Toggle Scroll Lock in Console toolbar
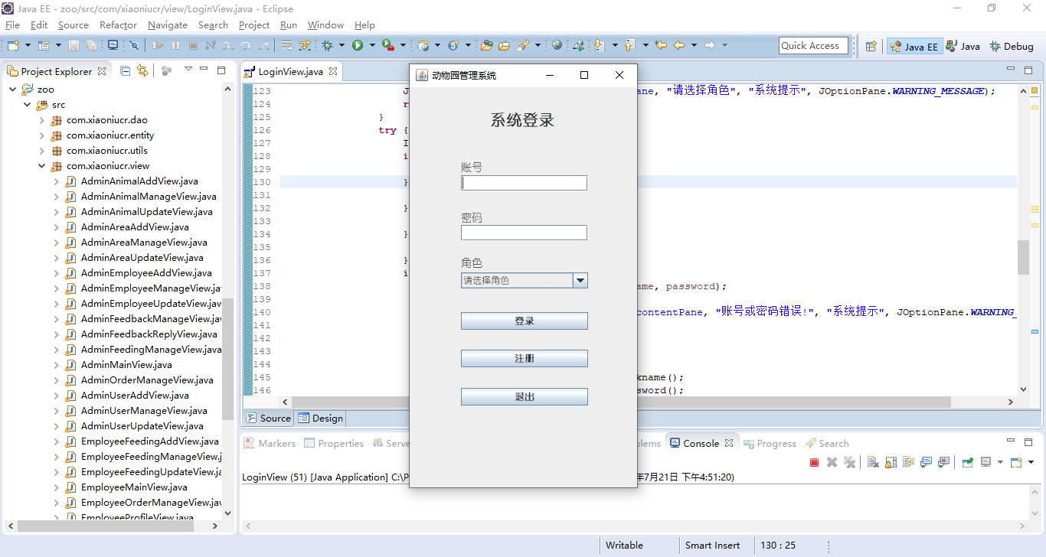 [891, 463]
